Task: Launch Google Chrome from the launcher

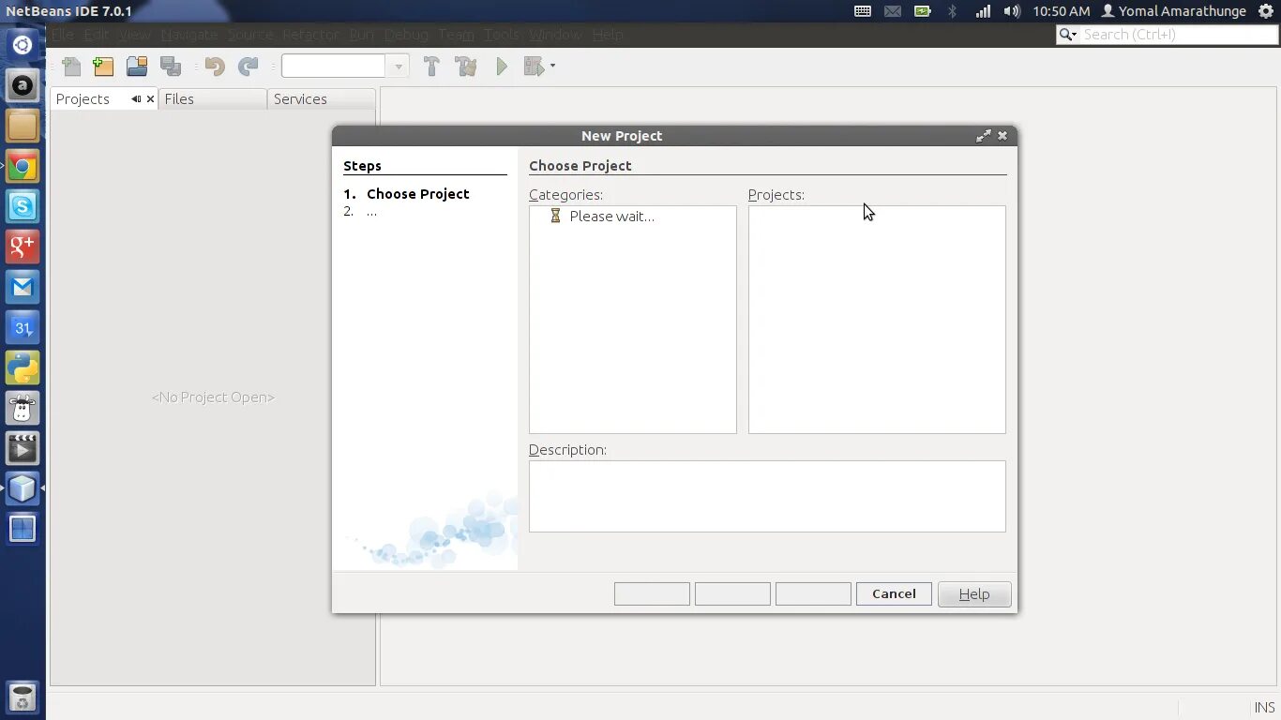Action: click(23, 167)
